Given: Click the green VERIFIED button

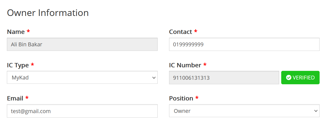Looking at the screenshot, I should tap(300, 78).
